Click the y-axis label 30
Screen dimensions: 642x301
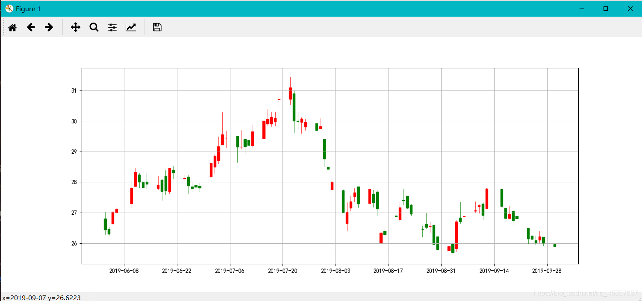[74, 121]
